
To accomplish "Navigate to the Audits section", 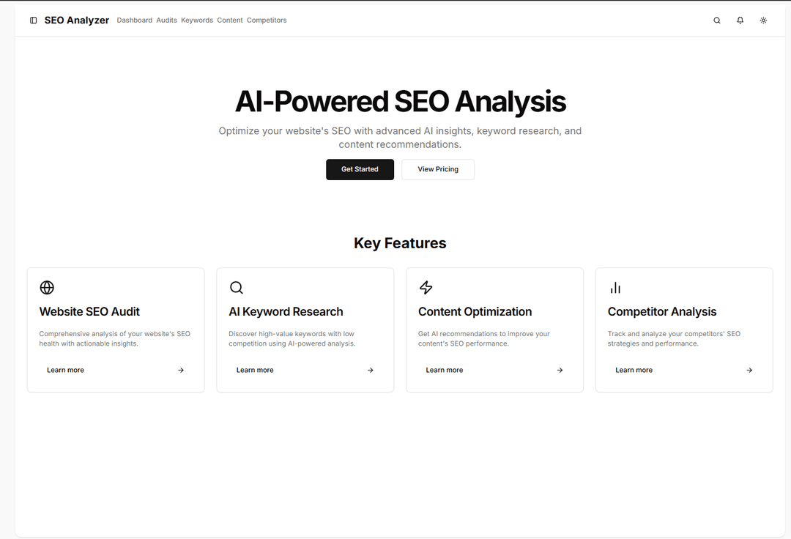I will point(166,20).
